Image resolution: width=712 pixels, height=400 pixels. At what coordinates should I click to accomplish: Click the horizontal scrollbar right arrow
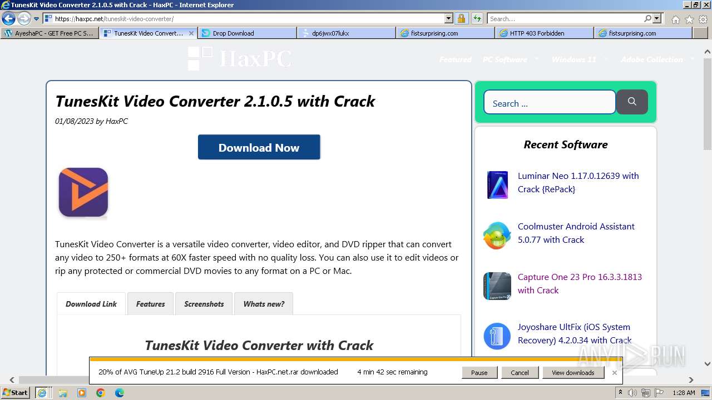pyautogui.click(x=691, y=380)
